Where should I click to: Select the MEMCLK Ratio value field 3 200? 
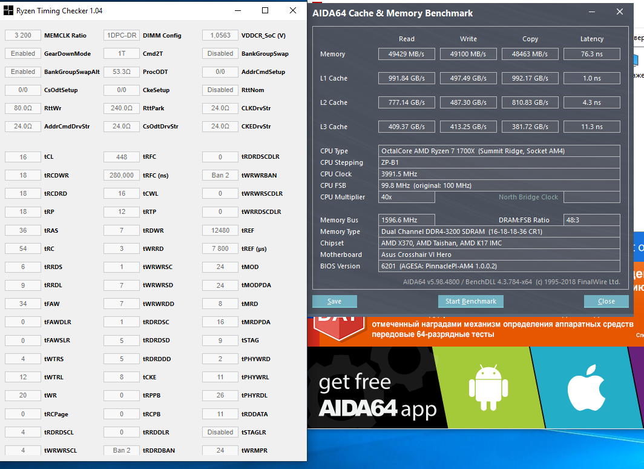click(23, 35)
